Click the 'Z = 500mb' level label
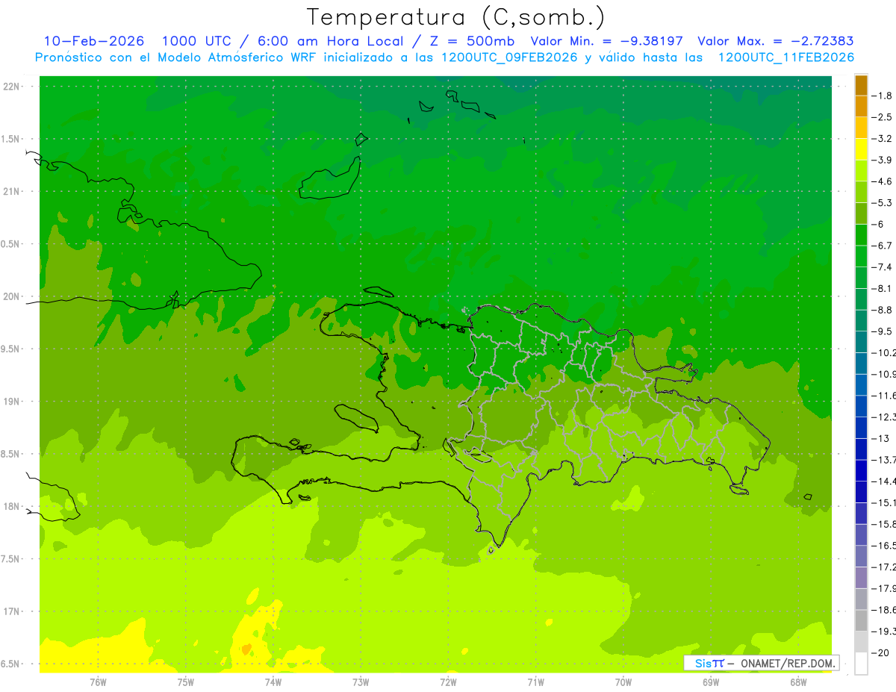This screenshot has width=896, height=692. (x=472, y=41)
